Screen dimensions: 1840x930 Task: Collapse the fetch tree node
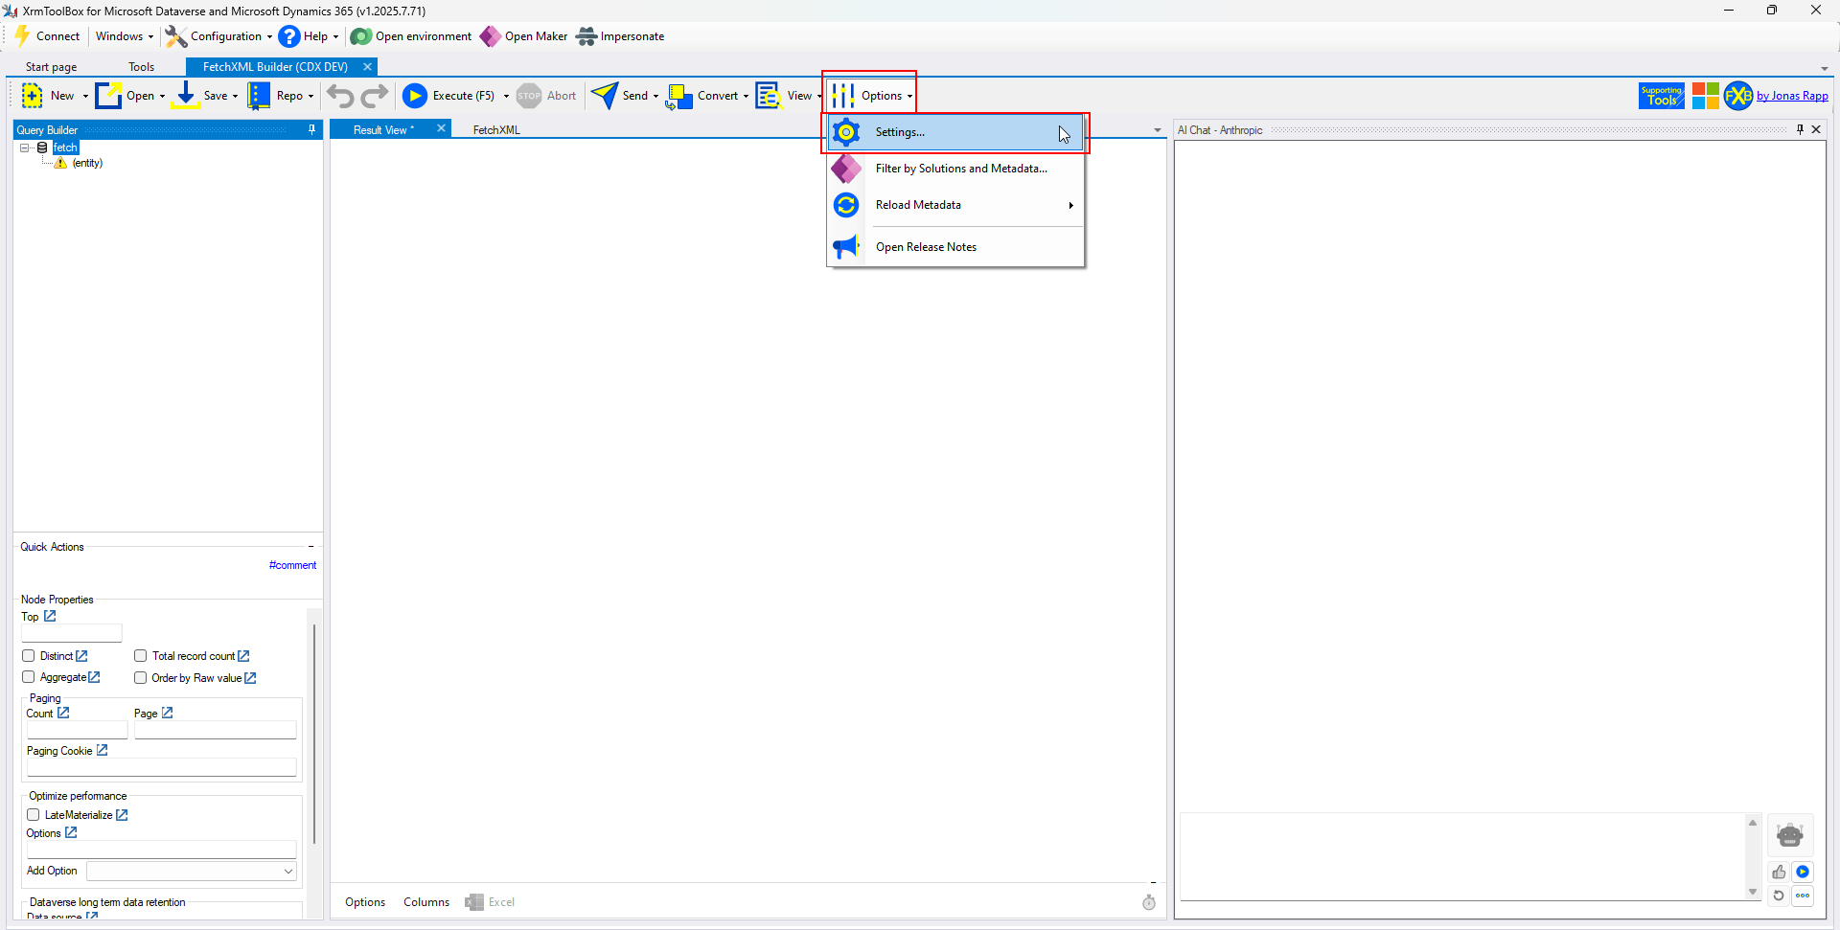click(25, 147)
